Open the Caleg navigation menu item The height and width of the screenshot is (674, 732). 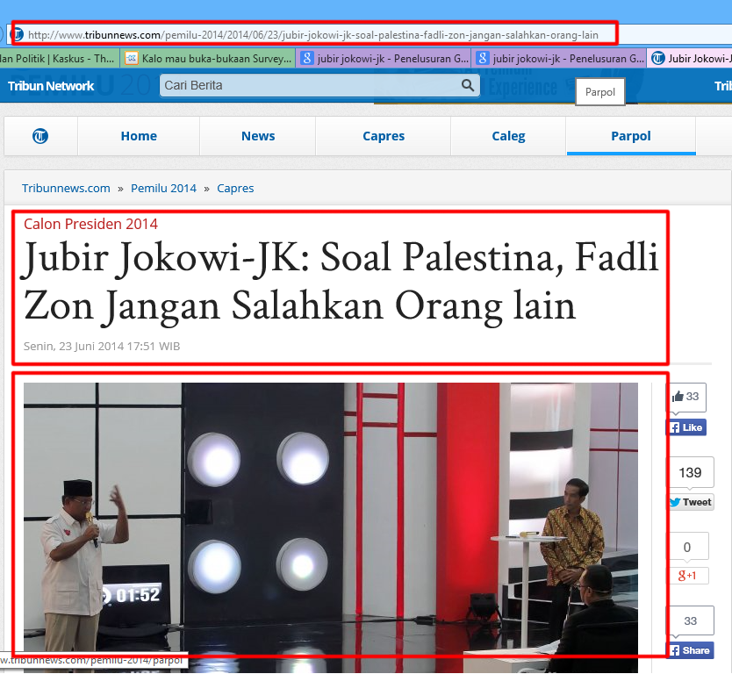pyautogui.click(x=508, y=136)
